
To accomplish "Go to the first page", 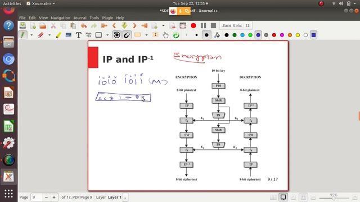I will (x=104, y=25).
